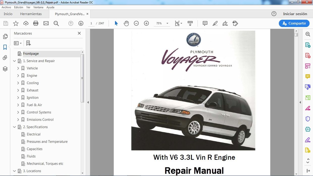Expand the Exhaust bookmark
The width and height of the screenshot is (313, 176).
click(18, 90)
